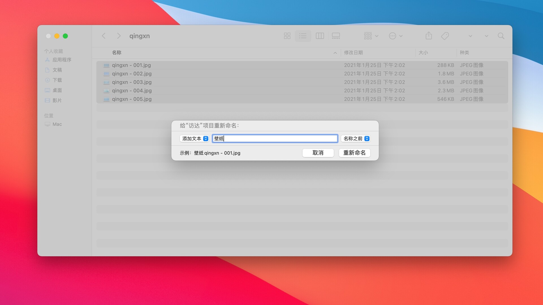
Task: Click the forward navigation arrow
Action: point(118,36)
